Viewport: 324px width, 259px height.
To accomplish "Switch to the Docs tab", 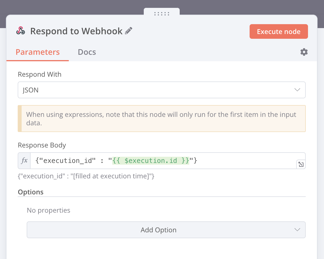I will [x=87, y=52].
